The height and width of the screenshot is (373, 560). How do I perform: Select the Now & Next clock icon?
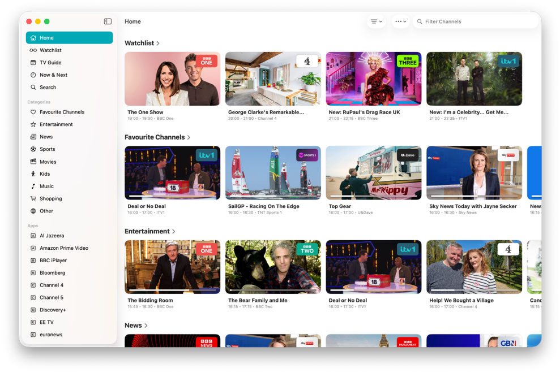[33, 75]
